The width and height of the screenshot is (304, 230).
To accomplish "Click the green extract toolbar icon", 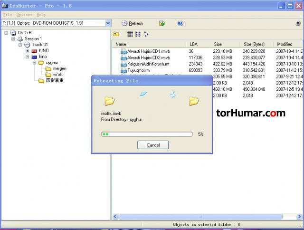I will [161, 23].
